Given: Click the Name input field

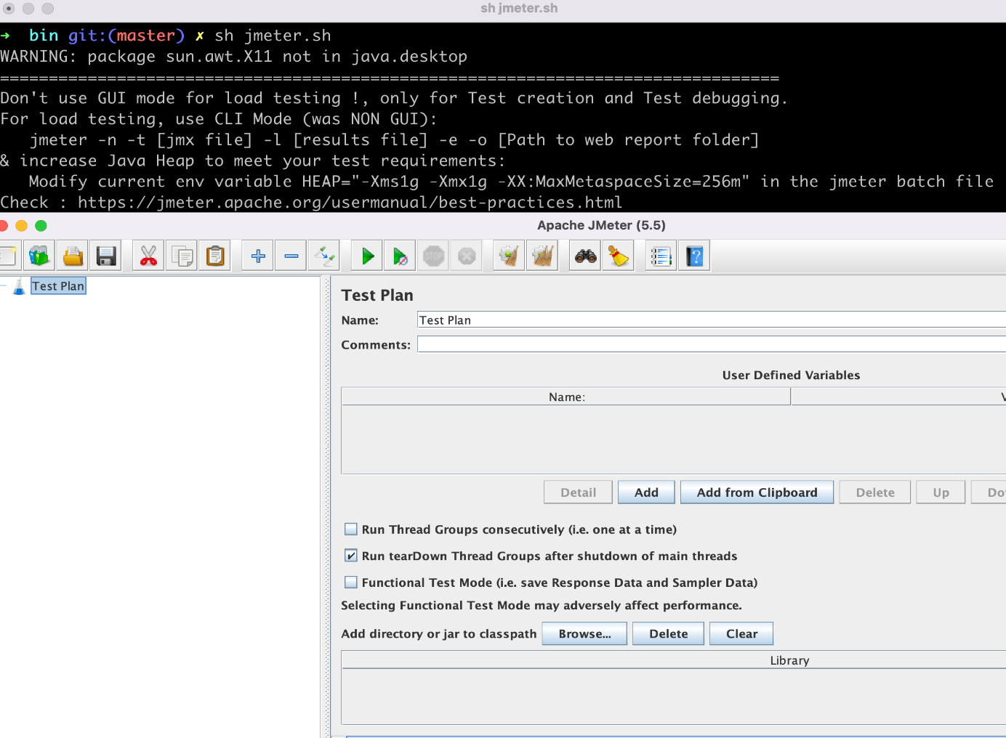Looking at the screenshot, I should (712, 320).
